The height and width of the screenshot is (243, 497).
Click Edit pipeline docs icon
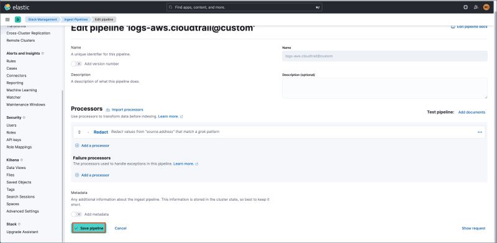click(x=453, y=27)
